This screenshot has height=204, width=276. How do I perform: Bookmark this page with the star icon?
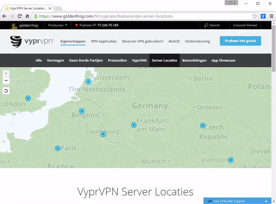pyautogui.click(x=254, y=16)
